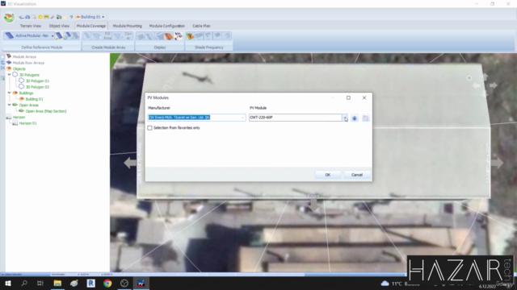This screenshot has height=290, width=517.
Task: Click the north compass marker in 3D view
Action: [x=469, y=78]
